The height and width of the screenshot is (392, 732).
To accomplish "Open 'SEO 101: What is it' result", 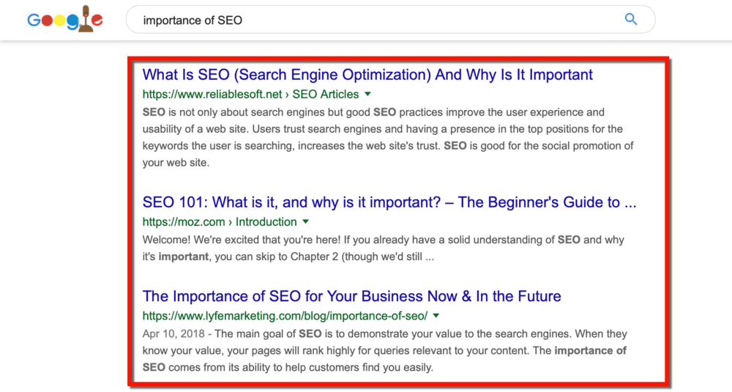I will pyautogui.click(x=389, y=202).
